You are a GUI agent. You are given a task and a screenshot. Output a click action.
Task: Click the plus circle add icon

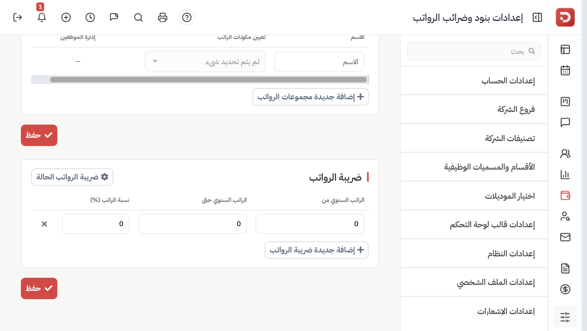pyautogui.click(x=66, y=17)
